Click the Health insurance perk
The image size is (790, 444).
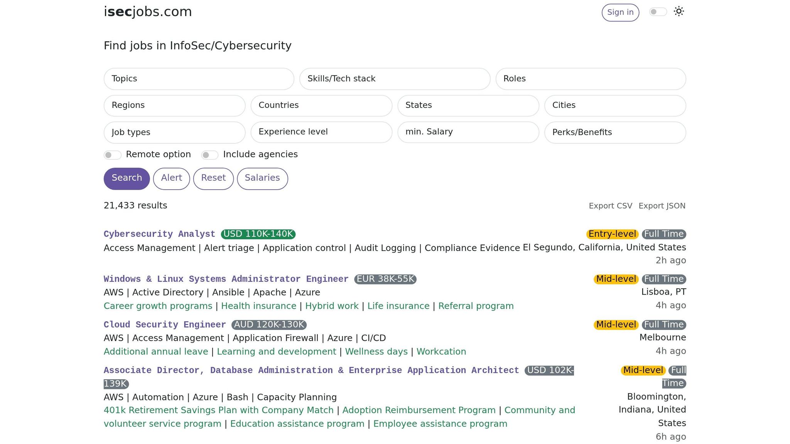(x=259, y=306)
